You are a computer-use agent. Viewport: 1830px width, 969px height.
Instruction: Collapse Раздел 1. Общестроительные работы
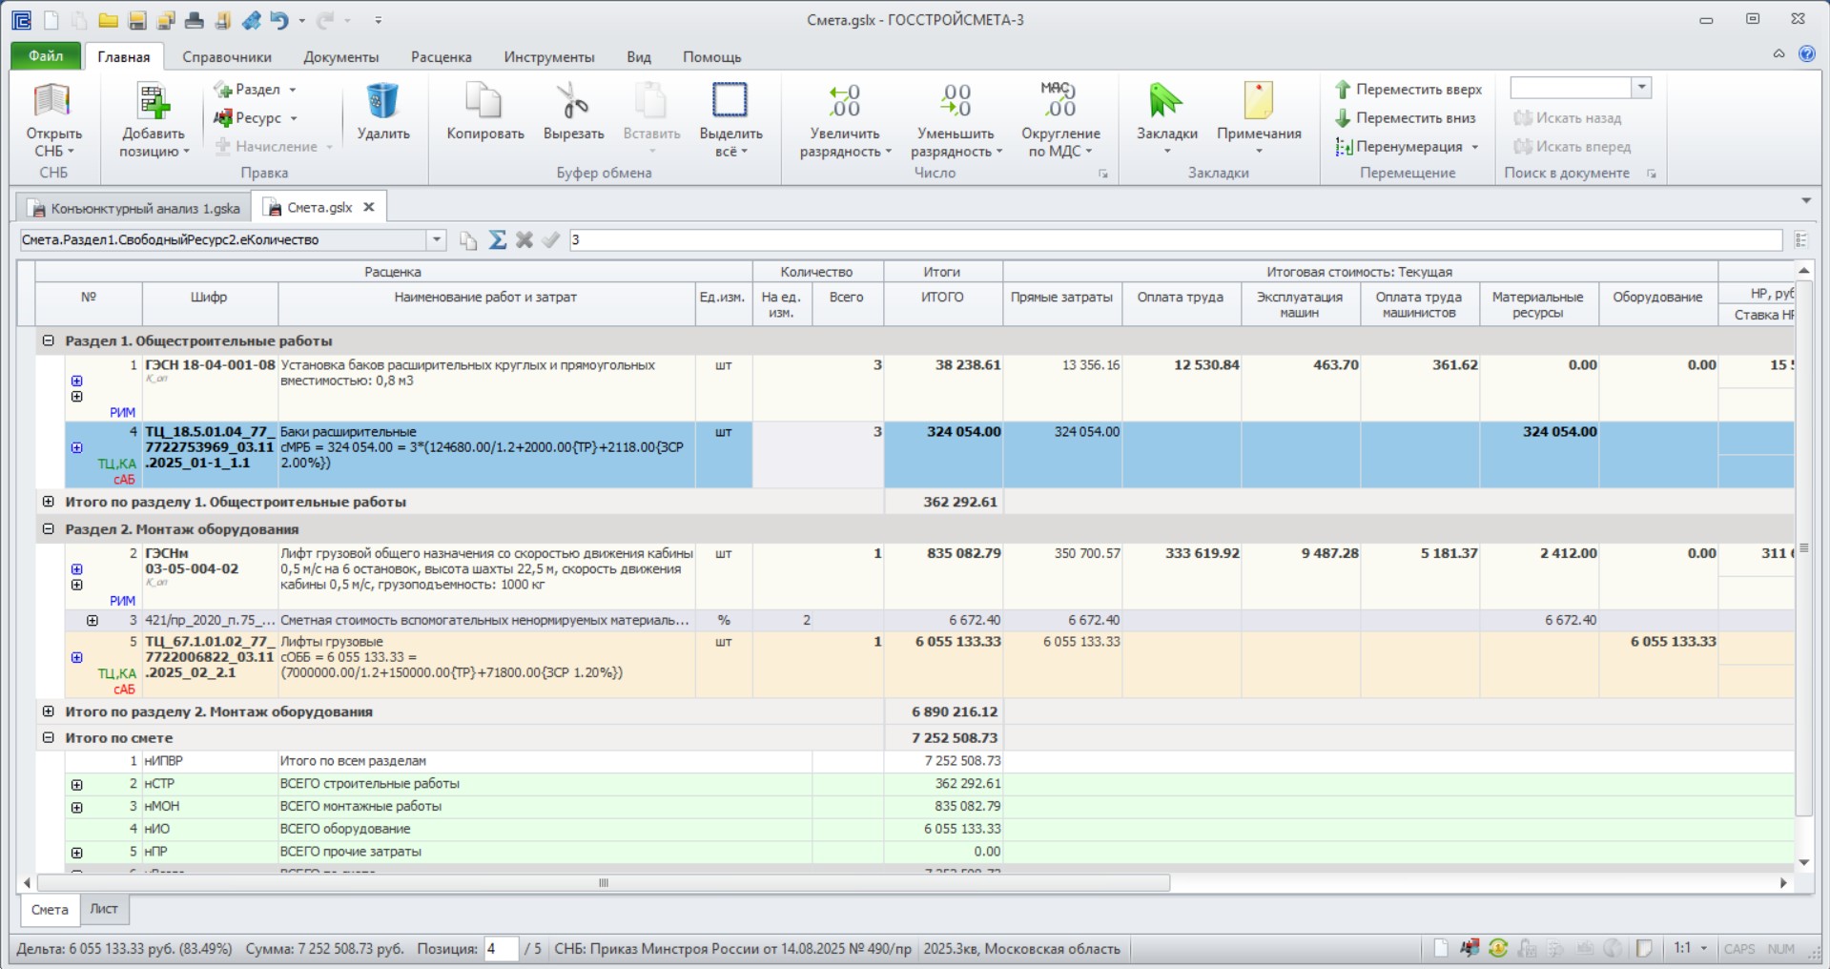click(49, 340)
